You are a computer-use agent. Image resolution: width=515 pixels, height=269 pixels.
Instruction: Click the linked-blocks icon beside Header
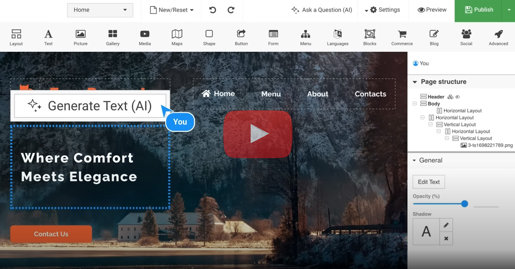tap(450, 97)
